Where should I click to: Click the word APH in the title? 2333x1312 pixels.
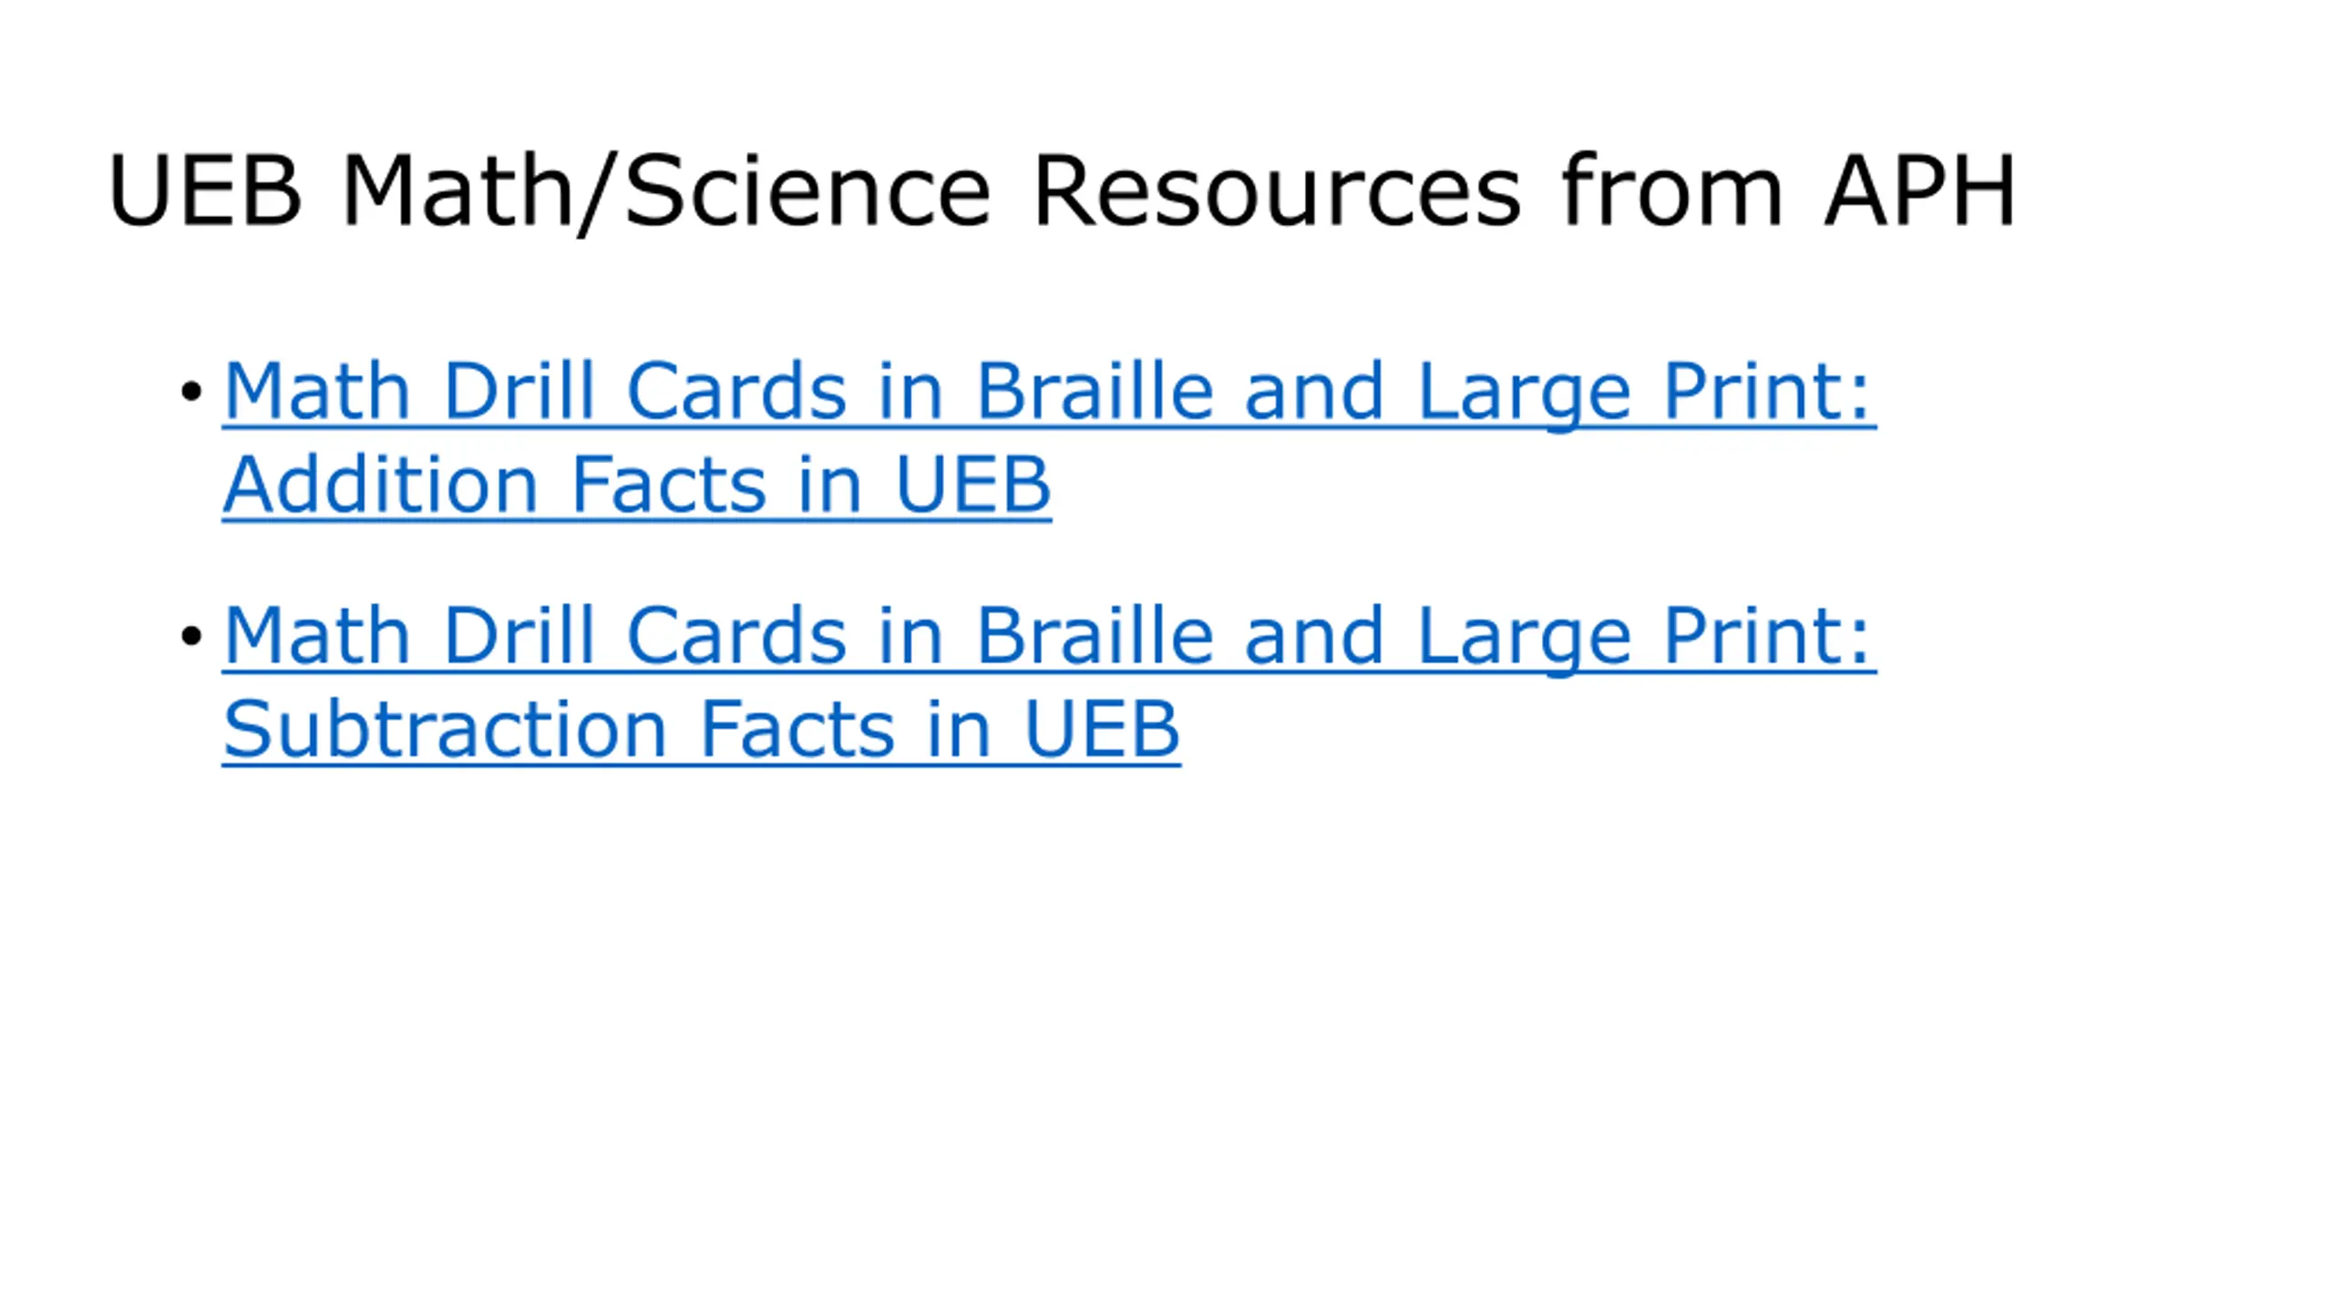[x=1919, y=190]
